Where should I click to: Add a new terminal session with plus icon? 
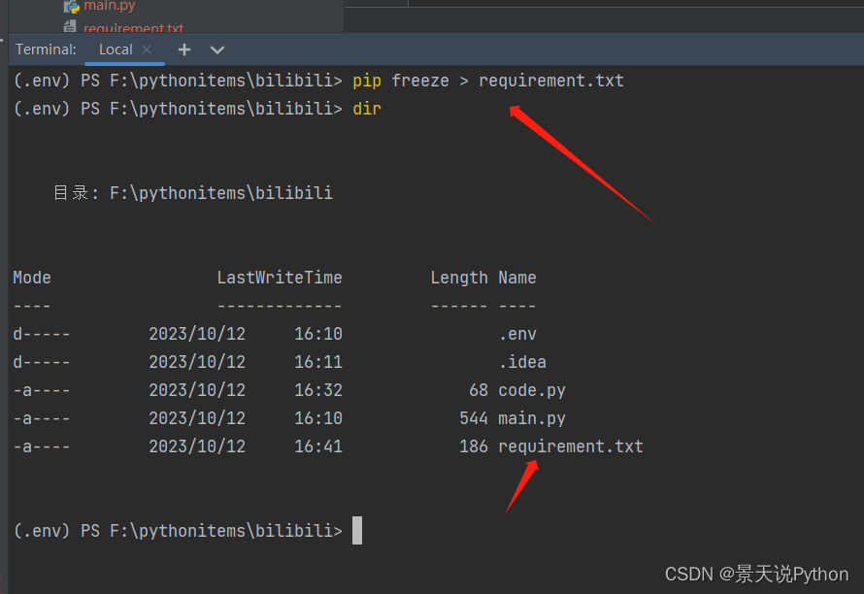coord(184,49)
